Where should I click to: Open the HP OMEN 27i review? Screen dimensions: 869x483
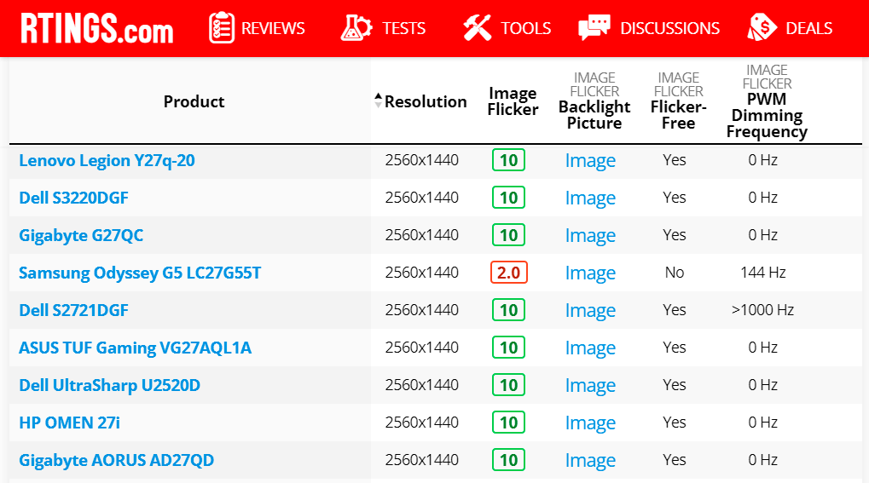tap(69, 423)
